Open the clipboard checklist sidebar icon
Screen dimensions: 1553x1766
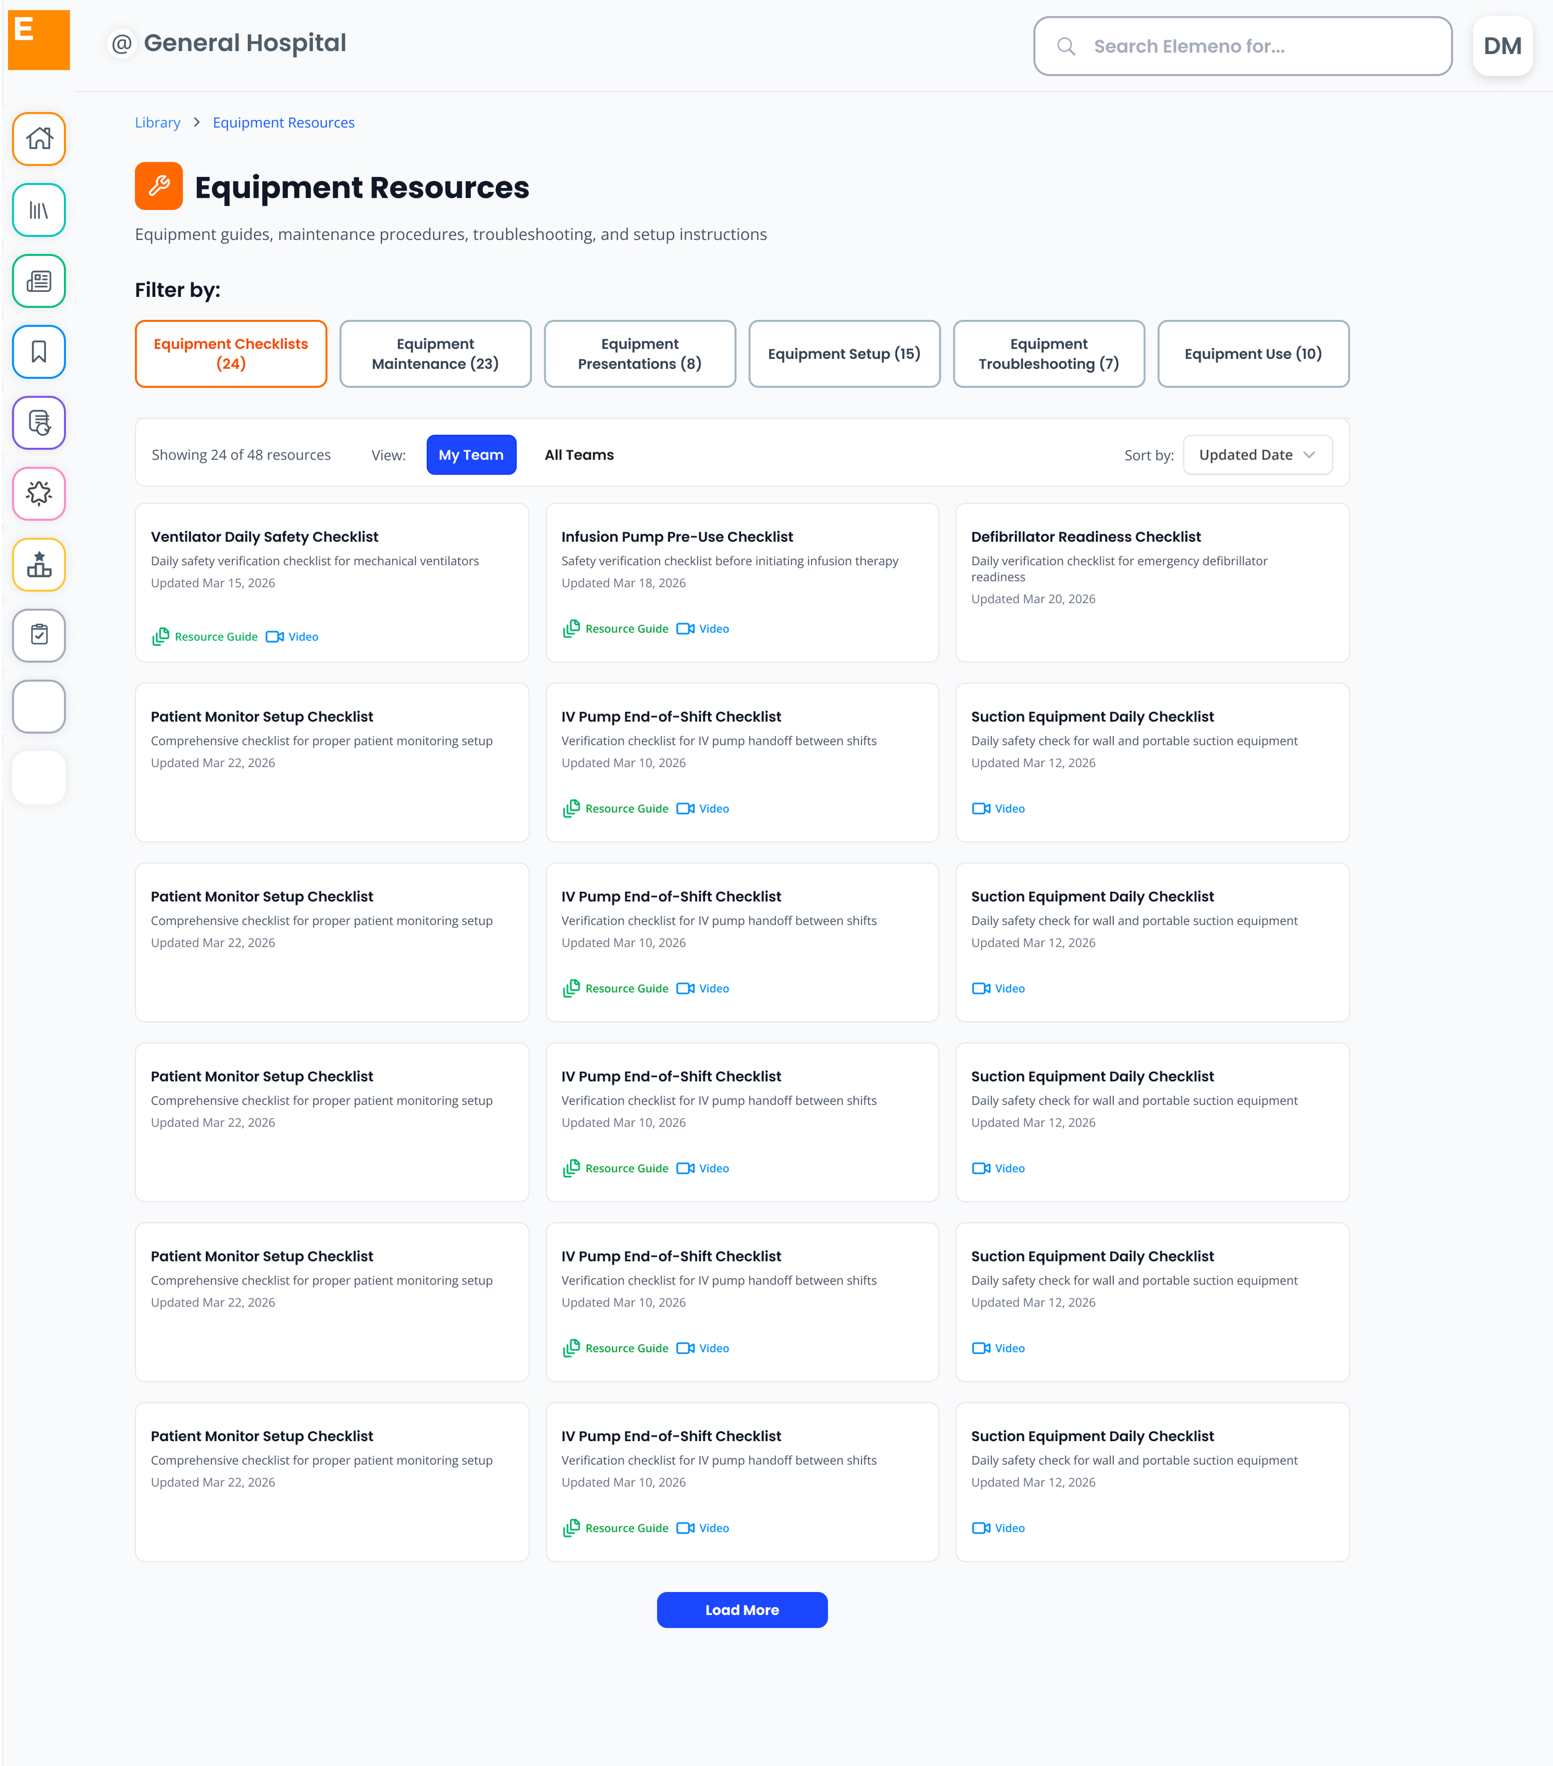(x=39, y=635)
